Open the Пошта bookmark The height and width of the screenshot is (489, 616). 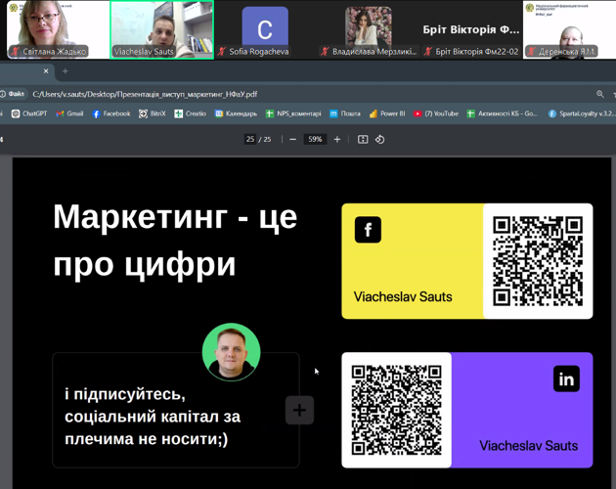point(345,113)
